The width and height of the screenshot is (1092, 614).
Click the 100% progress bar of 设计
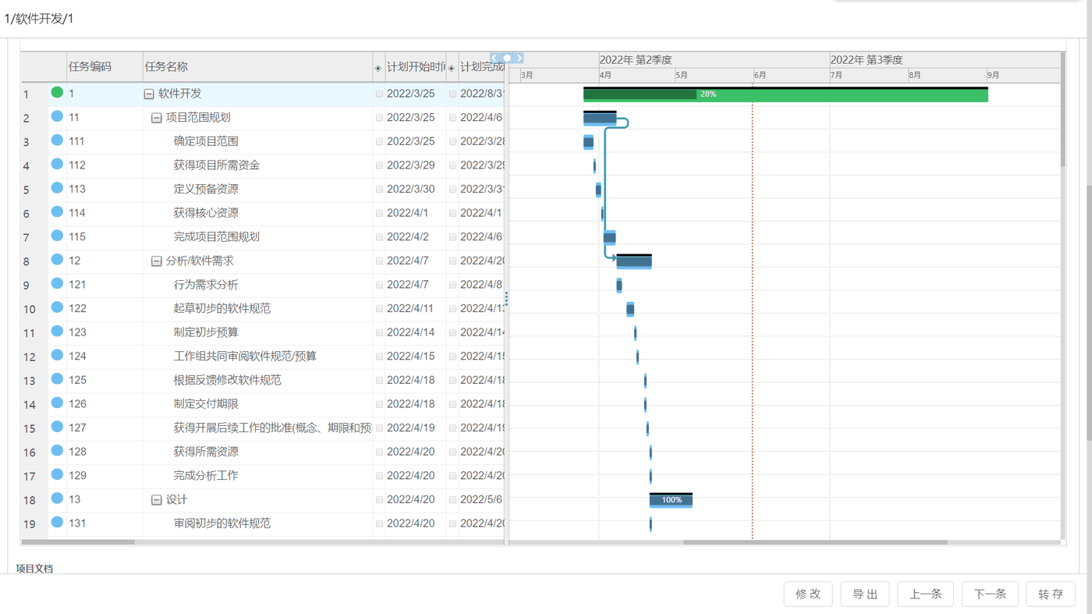tap(671, 500)
